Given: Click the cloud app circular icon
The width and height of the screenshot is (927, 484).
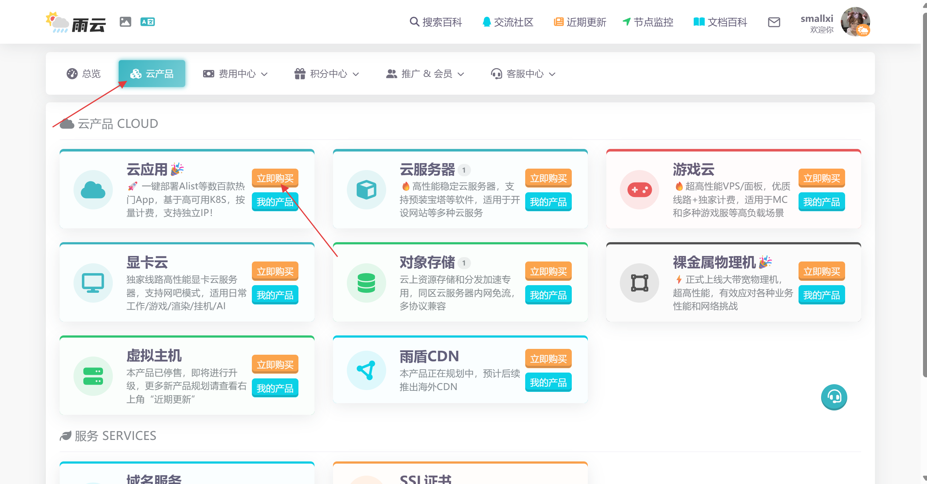Looking at the screenshot, I should 93,190.
